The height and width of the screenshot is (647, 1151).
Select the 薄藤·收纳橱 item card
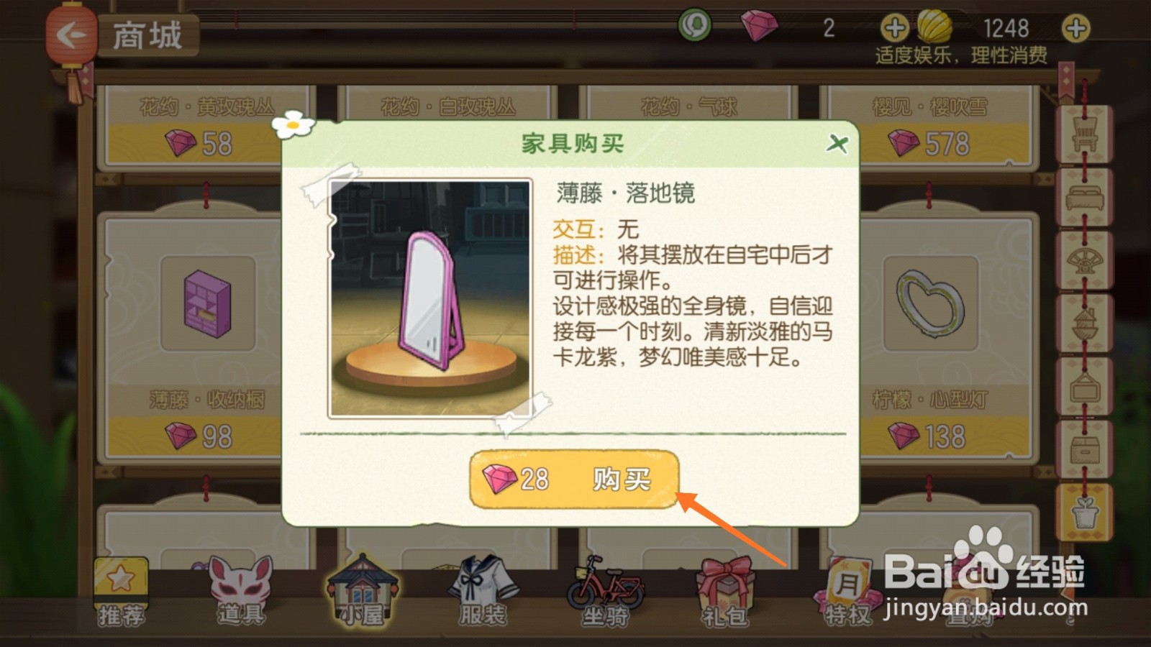click(193, 338)
